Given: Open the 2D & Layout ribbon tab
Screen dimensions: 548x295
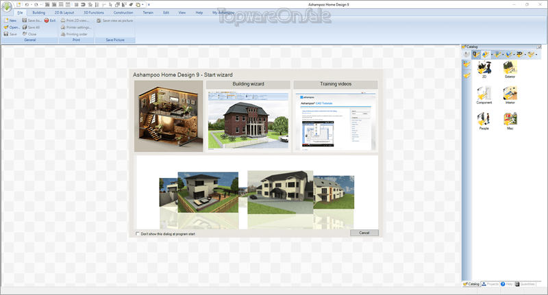Looking at the screenshot, I should (x=64, y=12).
